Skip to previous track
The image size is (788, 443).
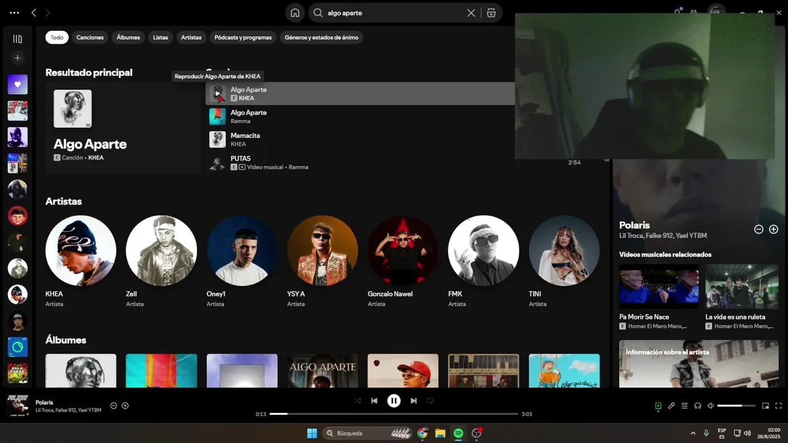point(374,401)
